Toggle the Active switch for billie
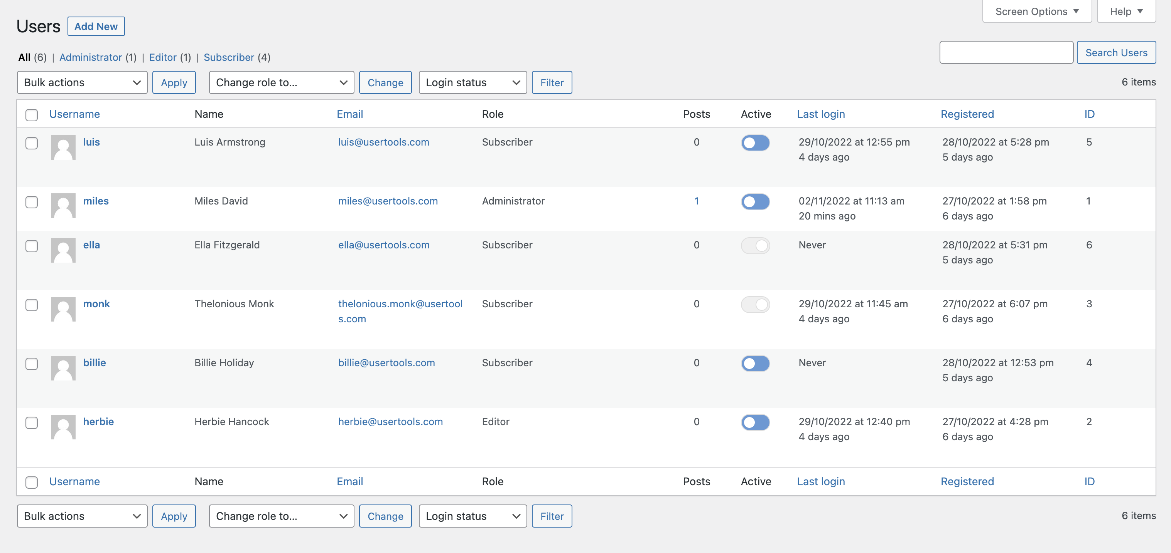Screen dimensions: 1171x553 pos(755,364)
